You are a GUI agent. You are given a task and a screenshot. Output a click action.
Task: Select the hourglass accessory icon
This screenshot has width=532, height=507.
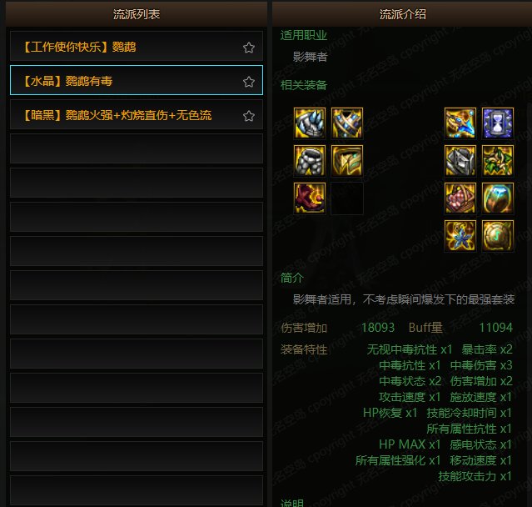click(x=497, y=123)
